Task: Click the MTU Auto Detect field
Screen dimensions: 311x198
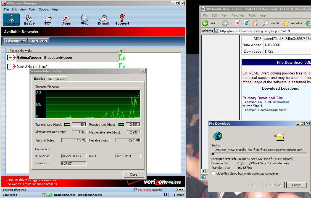Action: tap(128, 156)
